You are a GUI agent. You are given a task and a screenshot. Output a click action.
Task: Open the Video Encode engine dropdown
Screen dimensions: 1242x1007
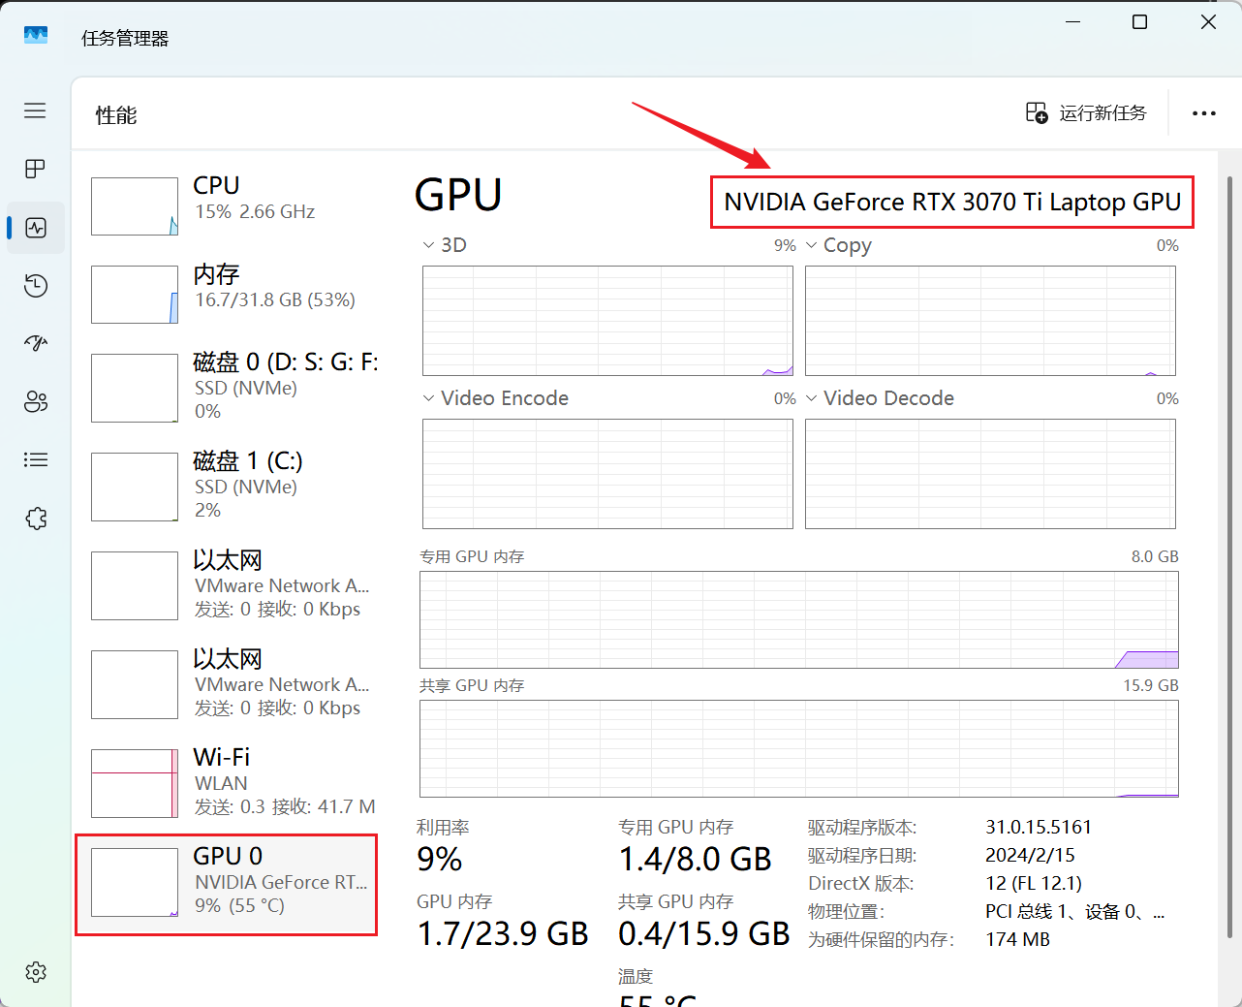[495, 398]
